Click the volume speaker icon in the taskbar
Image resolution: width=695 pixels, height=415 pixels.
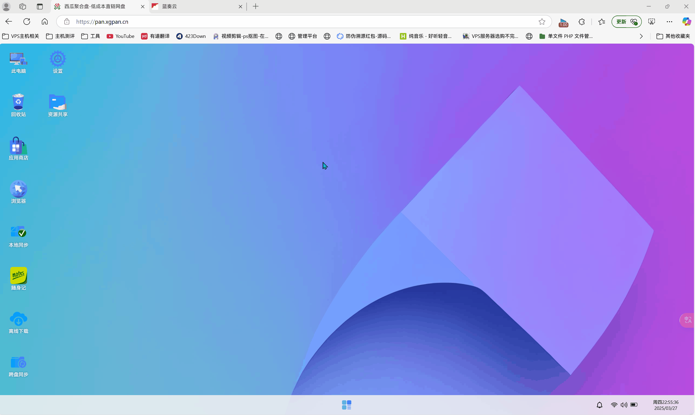click(x=624, y=405)
